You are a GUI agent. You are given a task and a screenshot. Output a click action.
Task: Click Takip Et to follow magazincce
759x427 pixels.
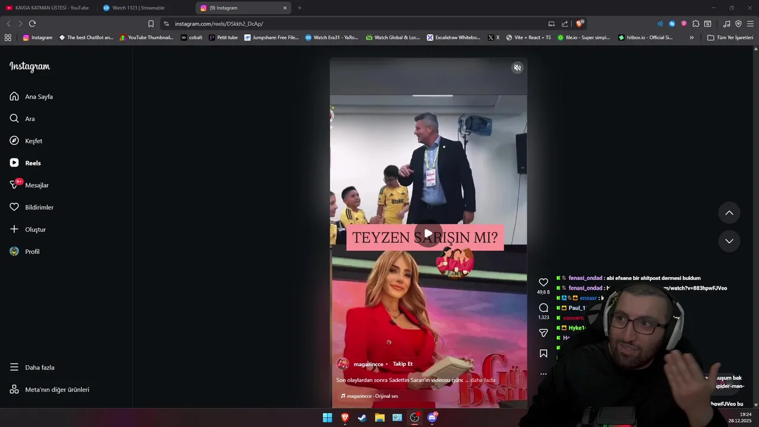point(403,364)
